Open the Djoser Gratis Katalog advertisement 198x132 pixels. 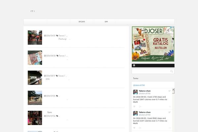(153, 44)
